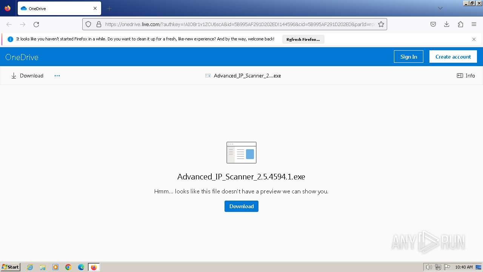
Task: Click the 10:40 AM system clock
Action: click(x=464, y=267)
